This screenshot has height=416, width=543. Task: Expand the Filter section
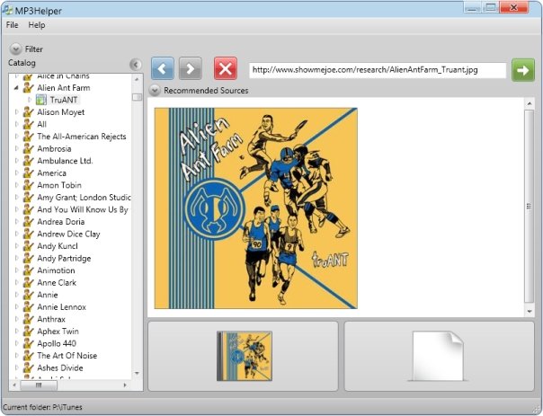15,49
